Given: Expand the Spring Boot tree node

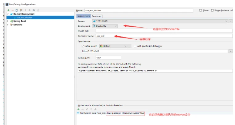Looking at the screenshot, I should coord(8,21).
